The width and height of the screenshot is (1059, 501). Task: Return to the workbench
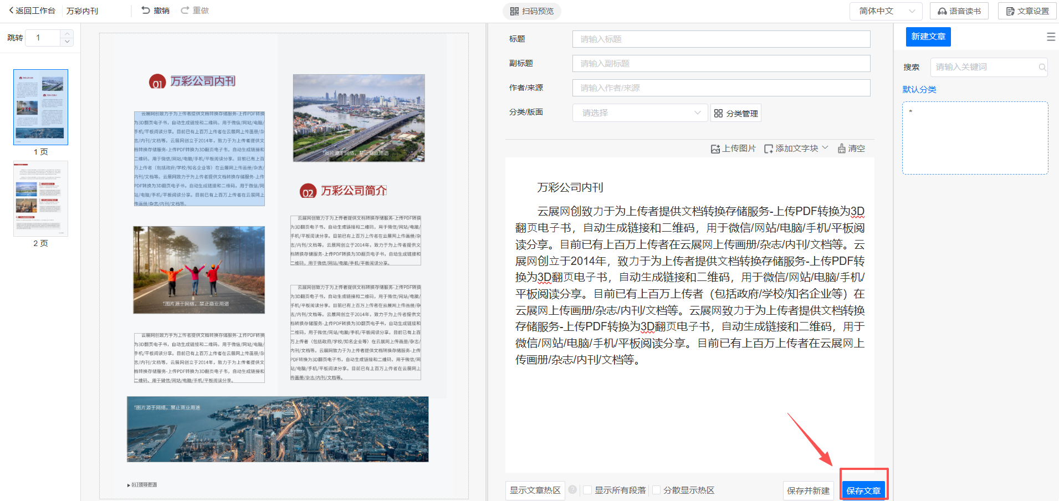[32, 11]
